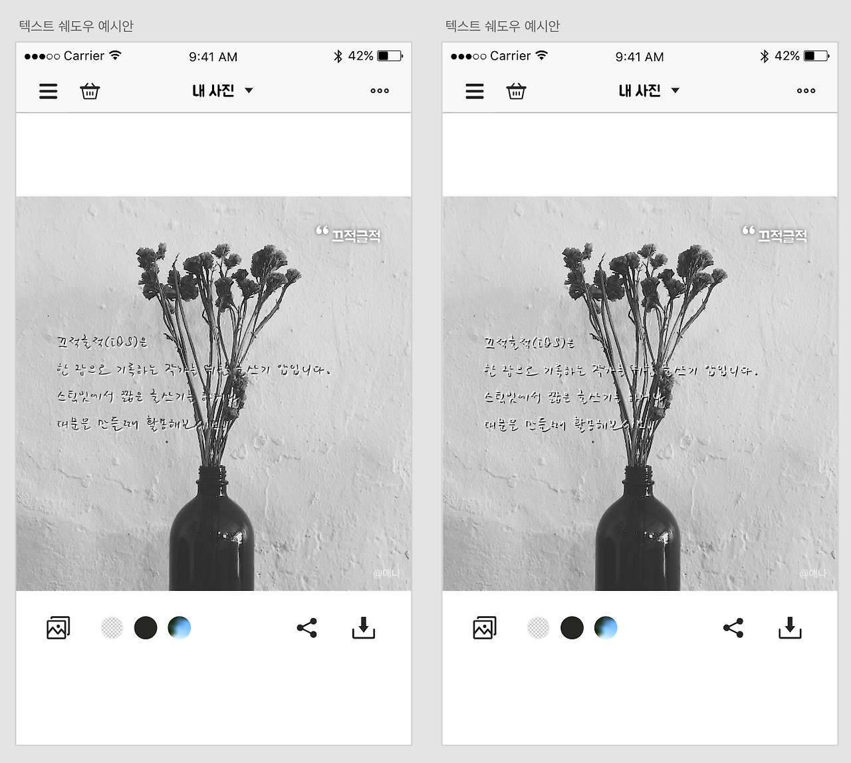Open the shopping basket in right mockup
Screen dimensions: 851x763
[516, 91]
